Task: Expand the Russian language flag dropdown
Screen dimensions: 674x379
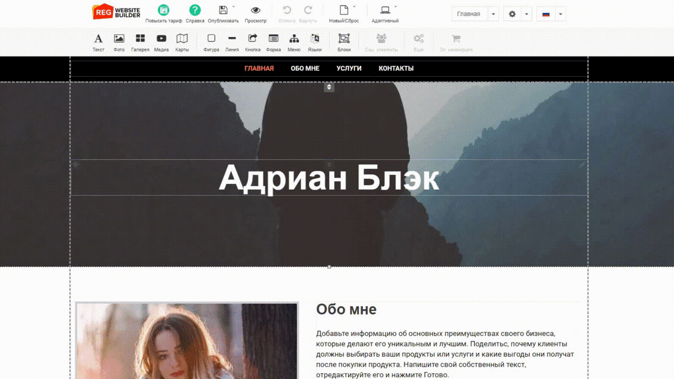Action: (x=560, y=13)
